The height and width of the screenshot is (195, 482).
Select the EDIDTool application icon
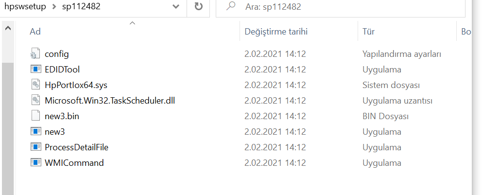point(35,69)
